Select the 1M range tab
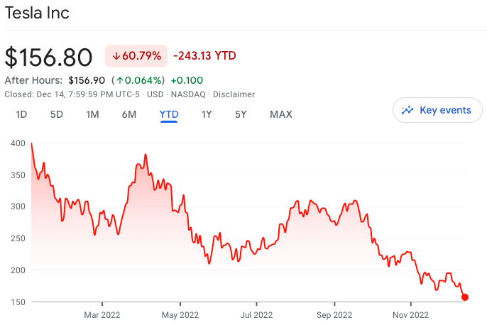 tap(92, 114)
